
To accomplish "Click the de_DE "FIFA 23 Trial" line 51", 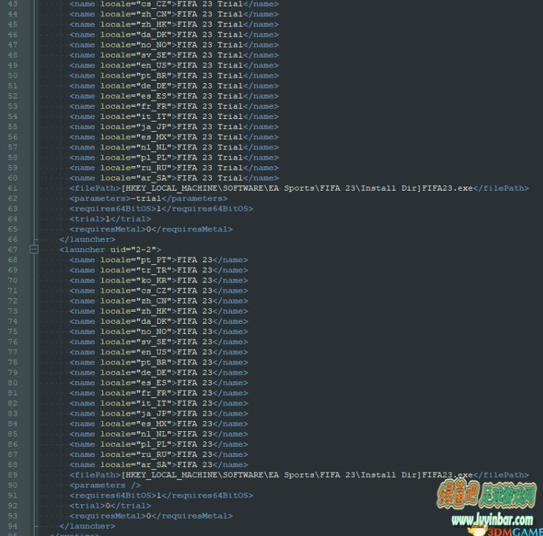I will [174, 86].
